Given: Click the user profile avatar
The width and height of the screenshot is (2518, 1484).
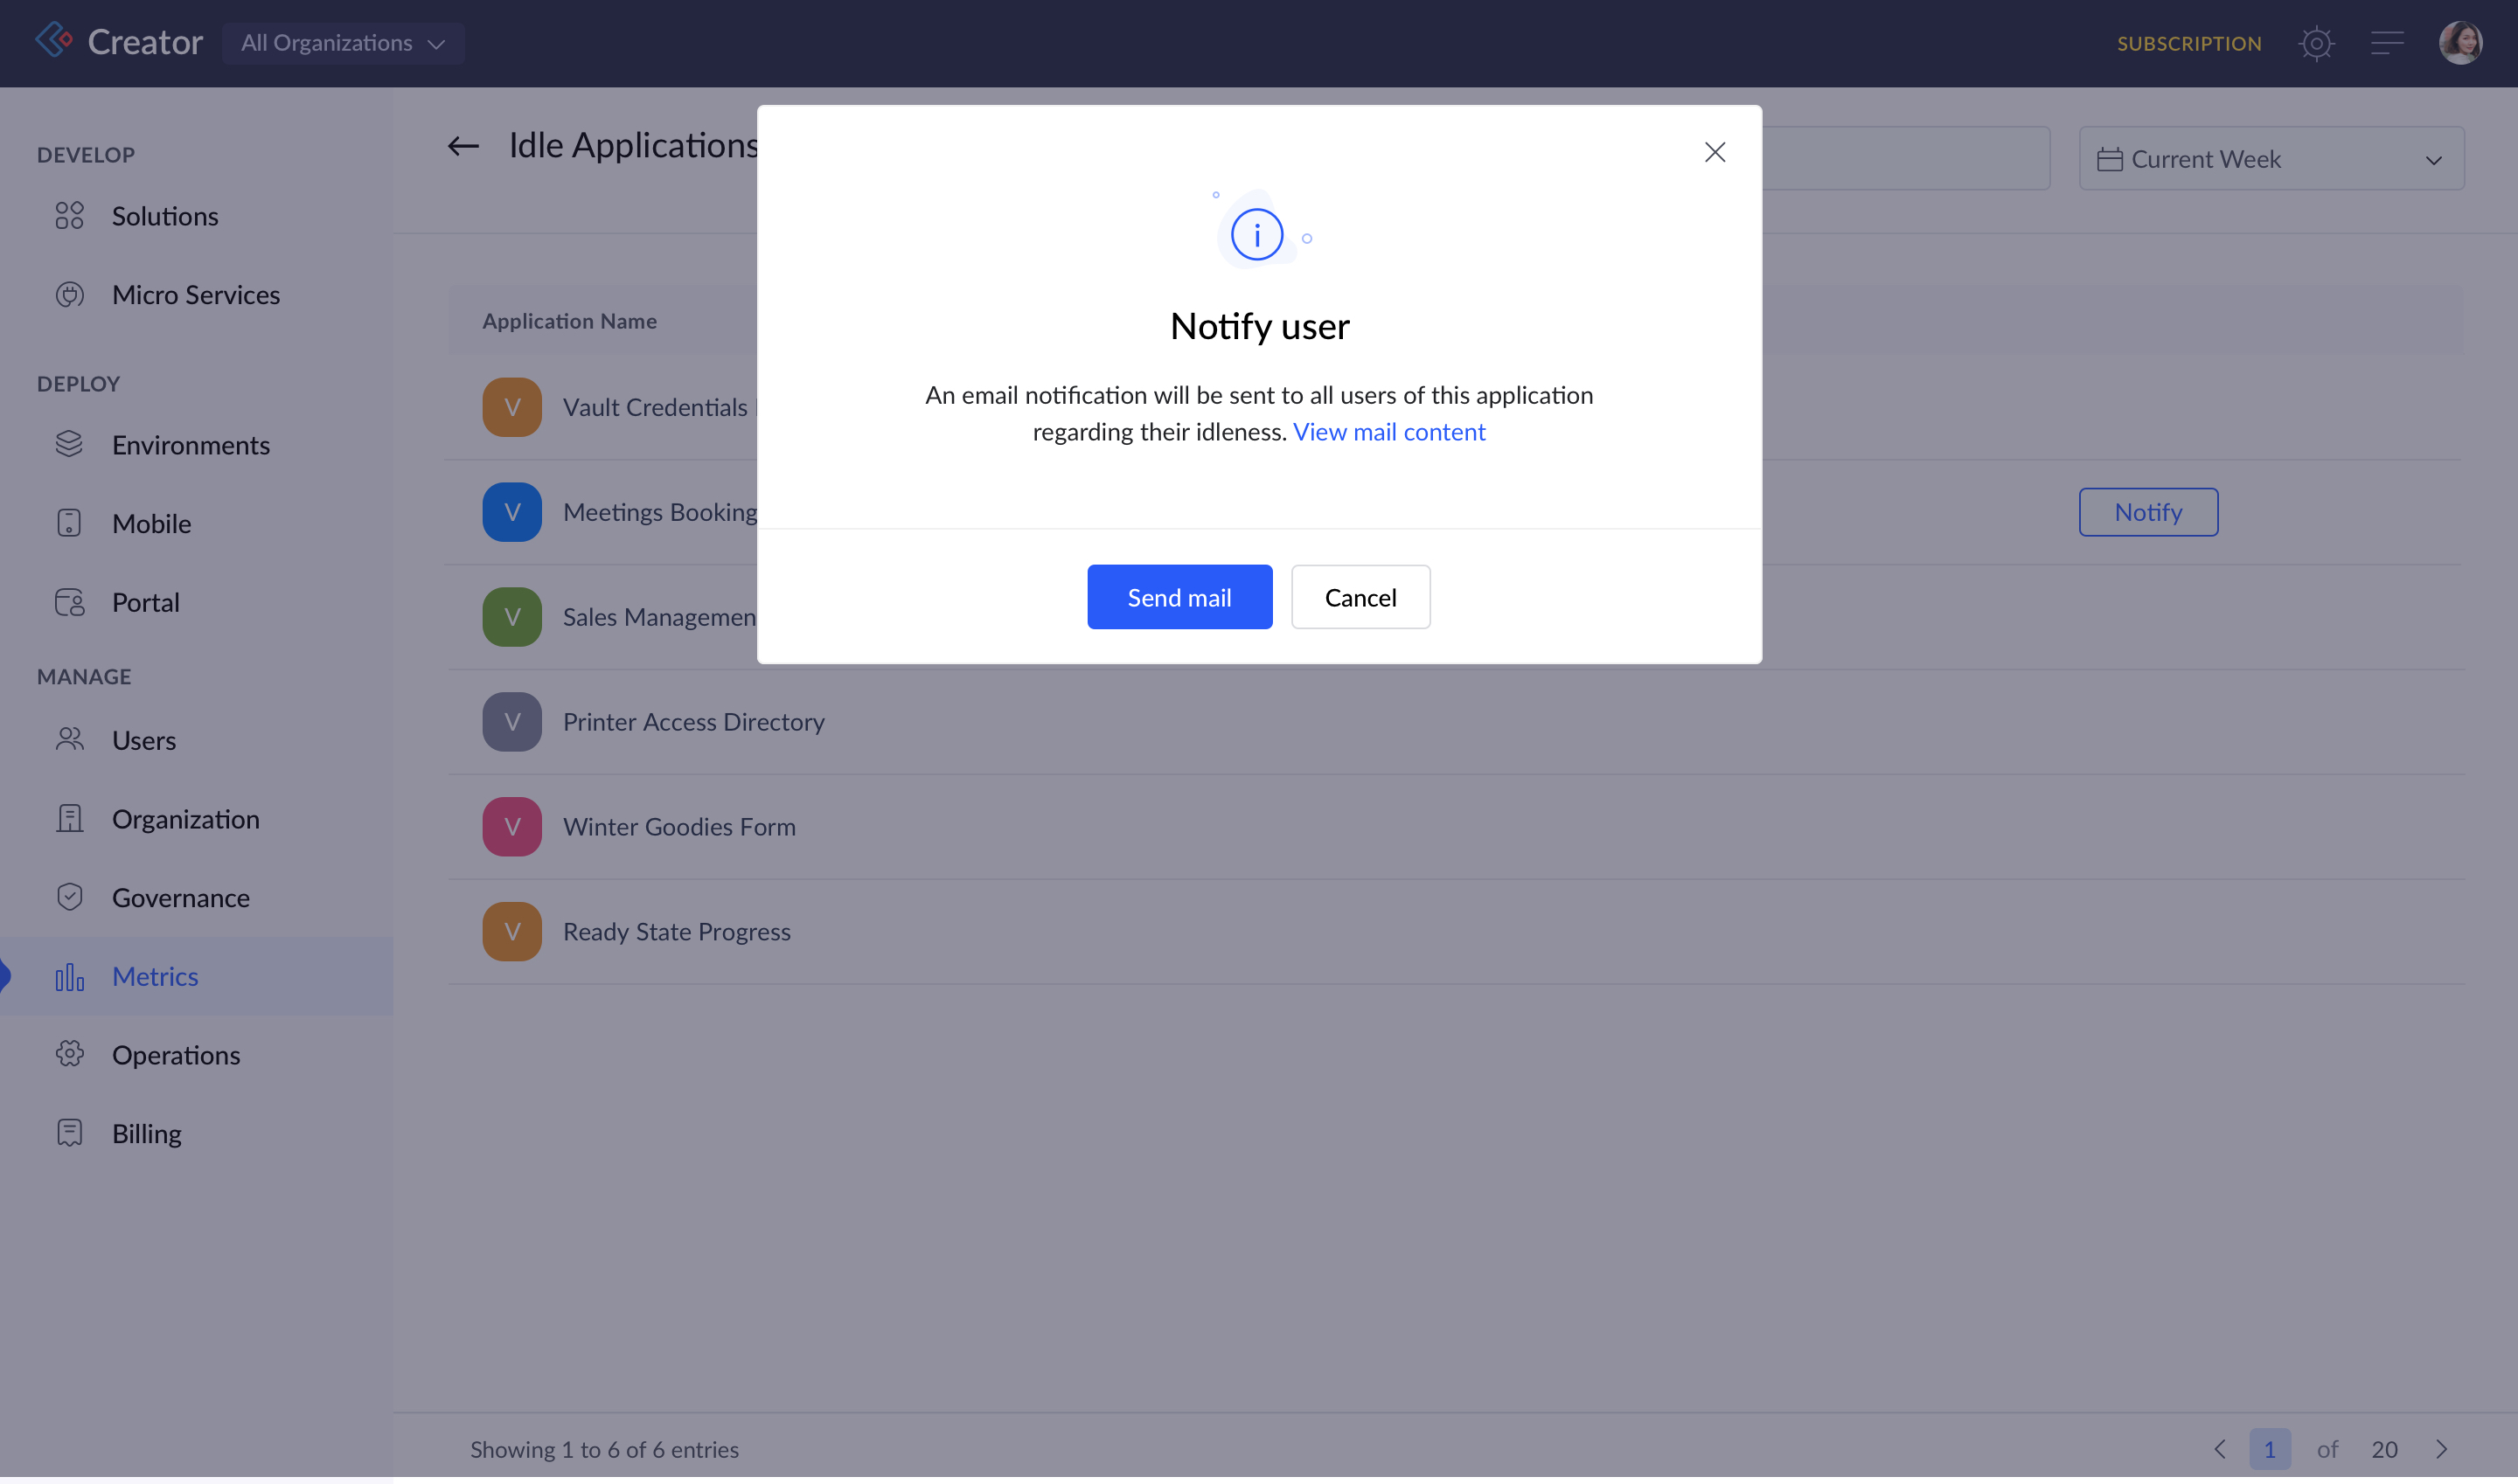Looking at the screenshot, I should (x=2459, y=43).
